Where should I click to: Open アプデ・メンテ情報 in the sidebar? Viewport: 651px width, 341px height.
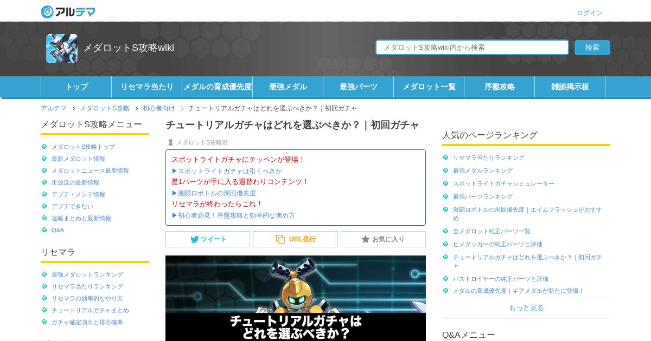click(x=78, y=194)
